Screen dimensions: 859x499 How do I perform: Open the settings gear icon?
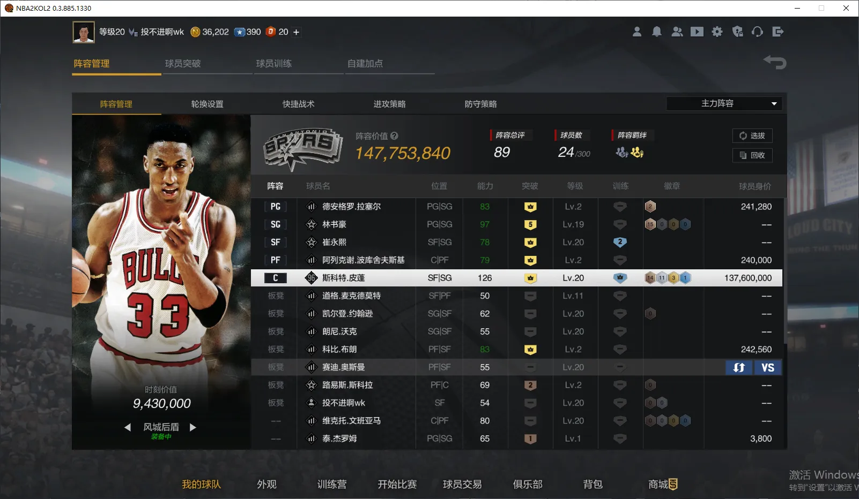pos(717,32)
